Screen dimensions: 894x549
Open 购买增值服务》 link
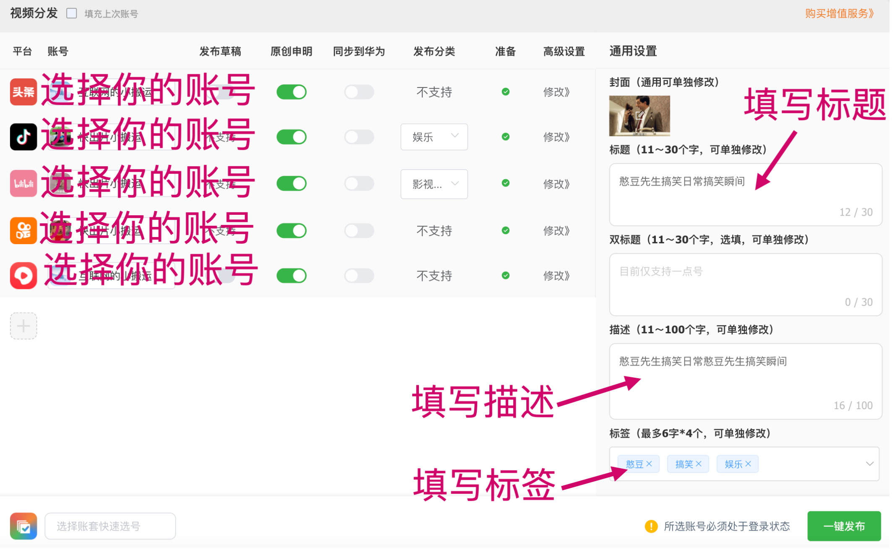pos(839,13)
